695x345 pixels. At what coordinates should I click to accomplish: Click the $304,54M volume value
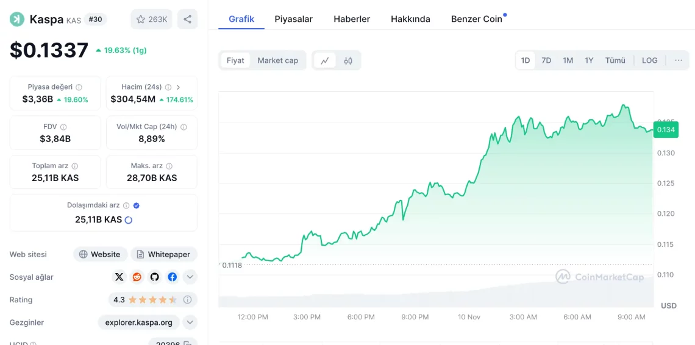[133, 99]
